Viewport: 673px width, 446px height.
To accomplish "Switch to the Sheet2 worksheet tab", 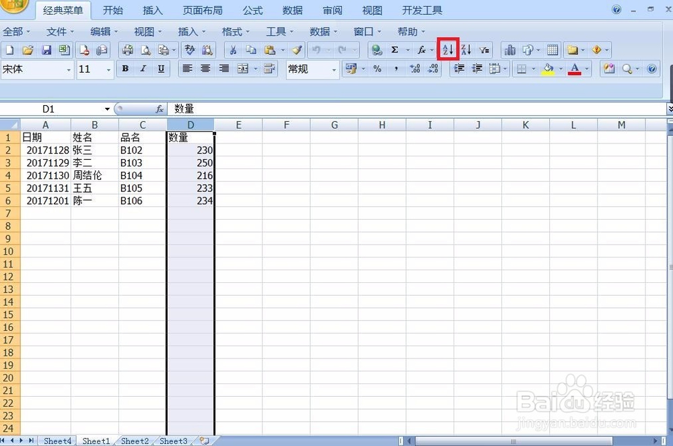I will tap(135, 441).
